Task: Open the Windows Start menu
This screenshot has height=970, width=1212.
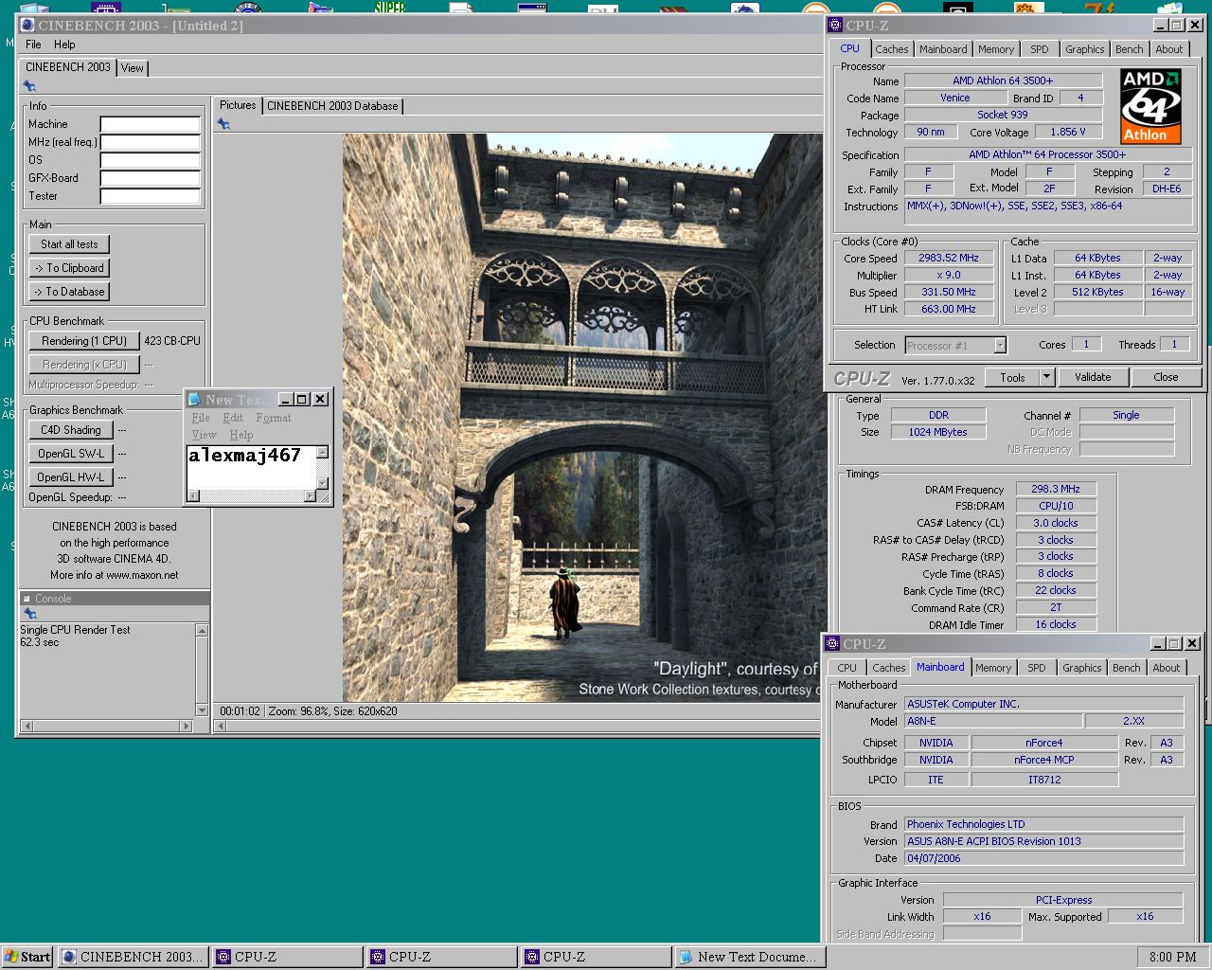Action: (27, 957)
